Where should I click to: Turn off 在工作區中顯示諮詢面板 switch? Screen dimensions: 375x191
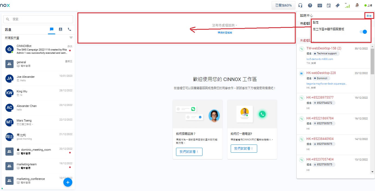(363, 32)
